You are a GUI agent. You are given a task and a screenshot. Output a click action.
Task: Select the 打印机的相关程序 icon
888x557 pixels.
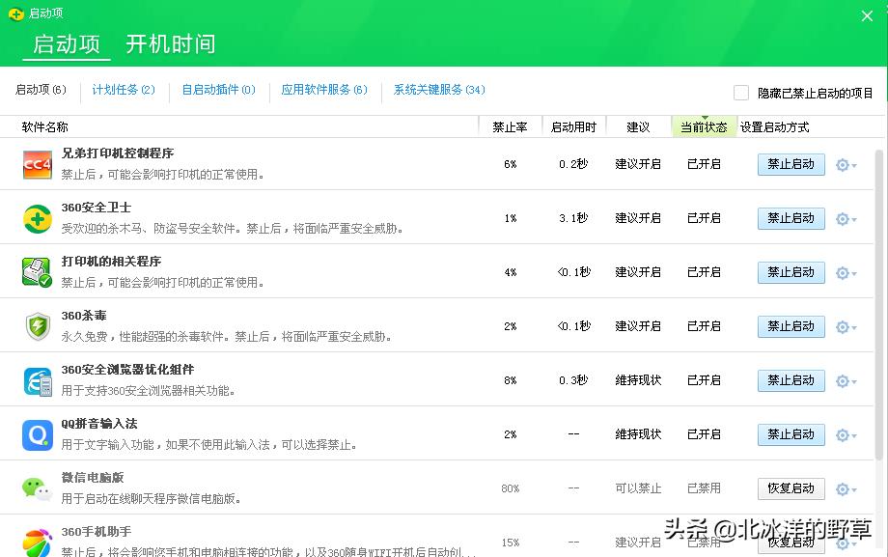click(x=36, y=272)
